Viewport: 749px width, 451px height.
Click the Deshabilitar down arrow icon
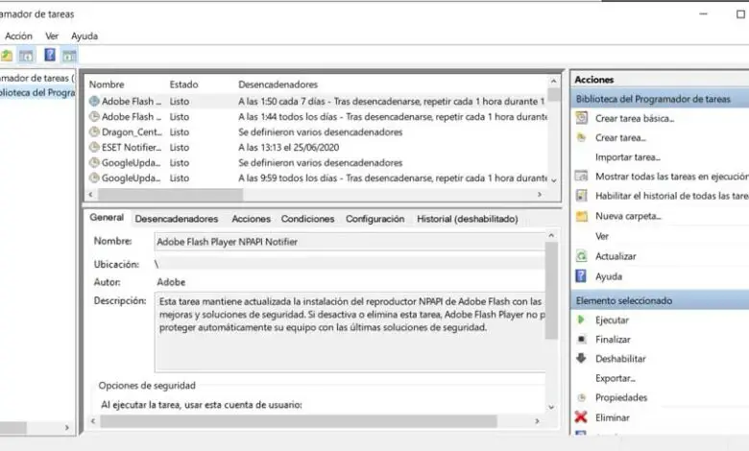pos(581,359)
